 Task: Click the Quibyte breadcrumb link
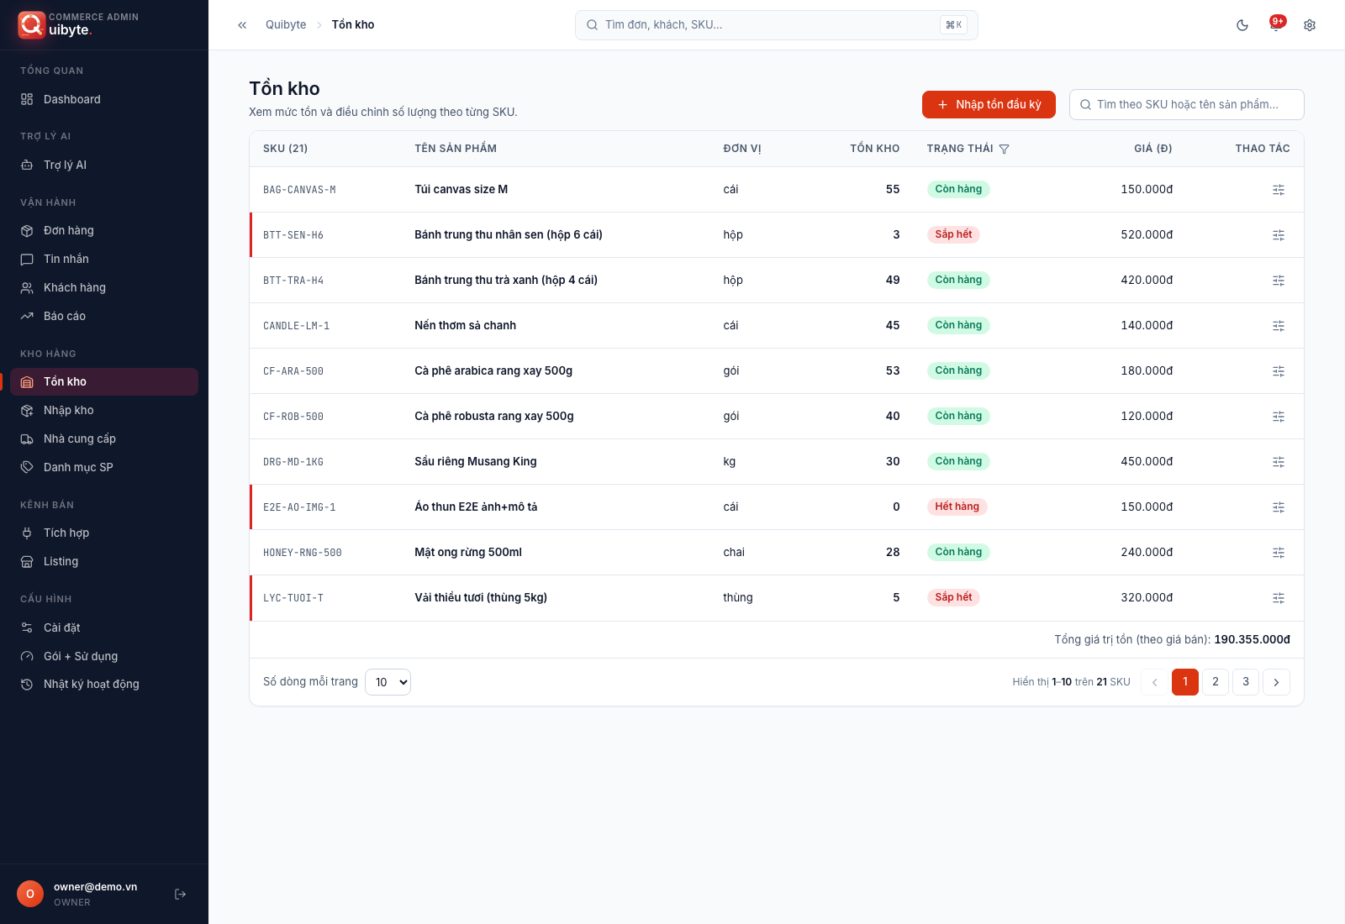tap(286, 25)
